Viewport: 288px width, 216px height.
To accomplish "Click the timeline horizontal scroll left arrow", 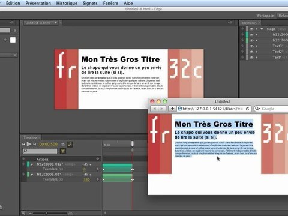I will coord(105,213).
